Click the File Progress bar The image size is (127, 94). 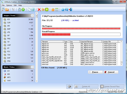[x=81, y=28]
